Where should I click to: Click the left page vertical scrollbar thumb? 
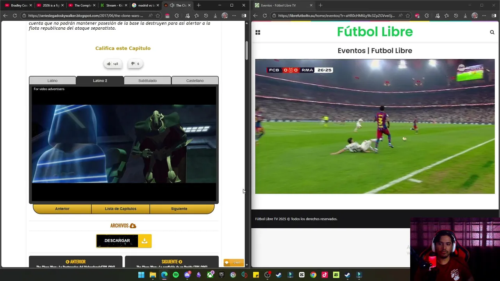pyautogui.click(x=246, y=50)
